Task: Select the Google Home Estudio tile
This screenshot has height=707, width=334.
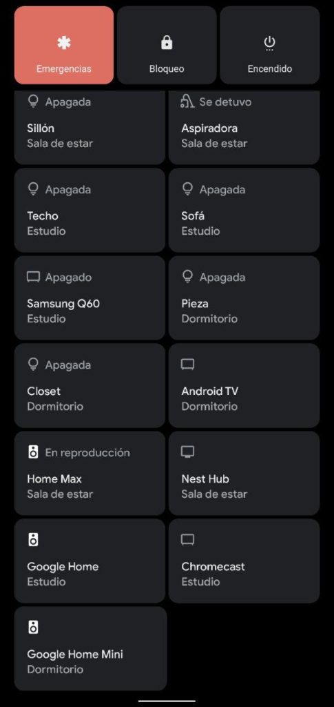Action: point(90,561)
